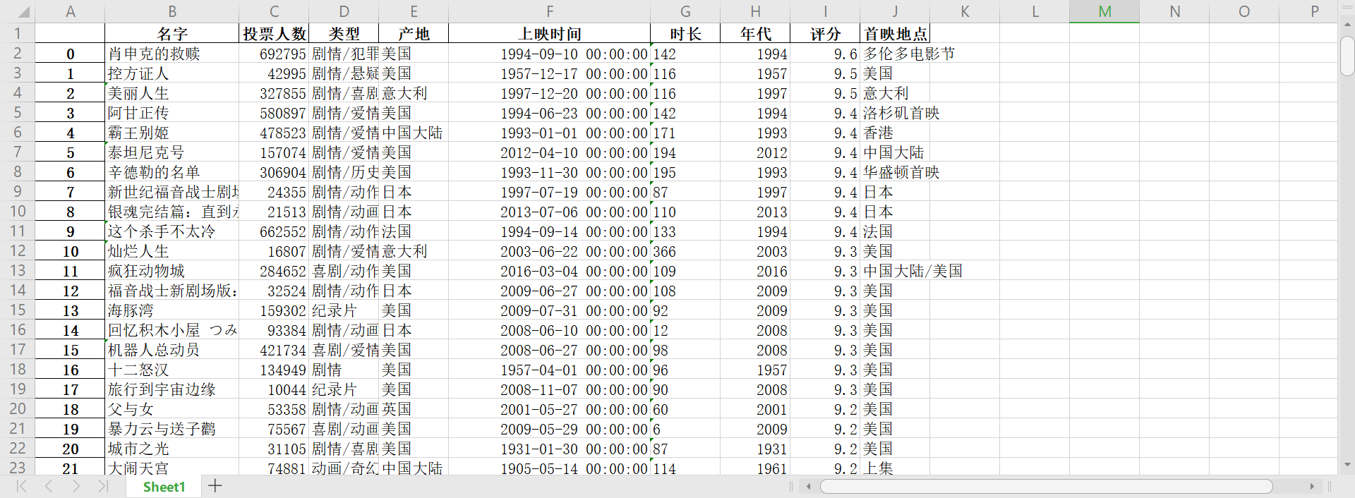
Task: Click header cell 名字
Action: click(x=172, y=33)
